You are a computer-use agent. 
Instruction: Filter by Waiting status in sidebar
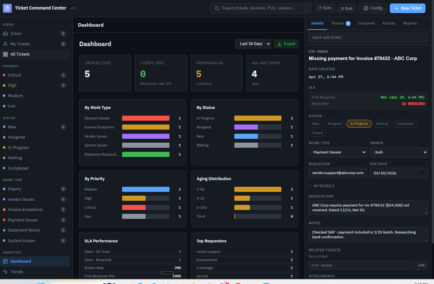(35, 158)
